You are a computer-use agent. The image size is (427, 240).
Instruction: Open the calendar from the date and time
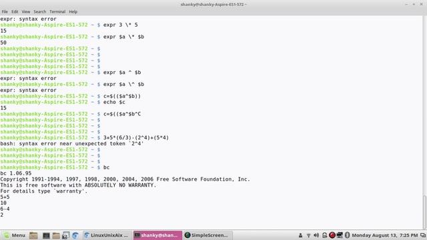pos(384,235)
